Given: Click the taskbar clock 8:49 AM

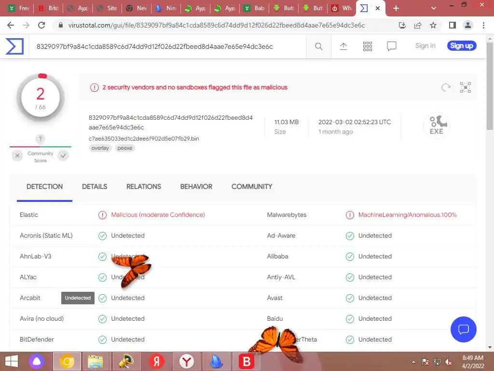Looking at the screenshot, I should click(x=473, y=358).
